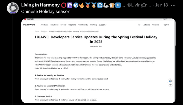Click the floating assistant avatar icon on right
The height and width of the screenshot is (105, 183).
(170, 81)
